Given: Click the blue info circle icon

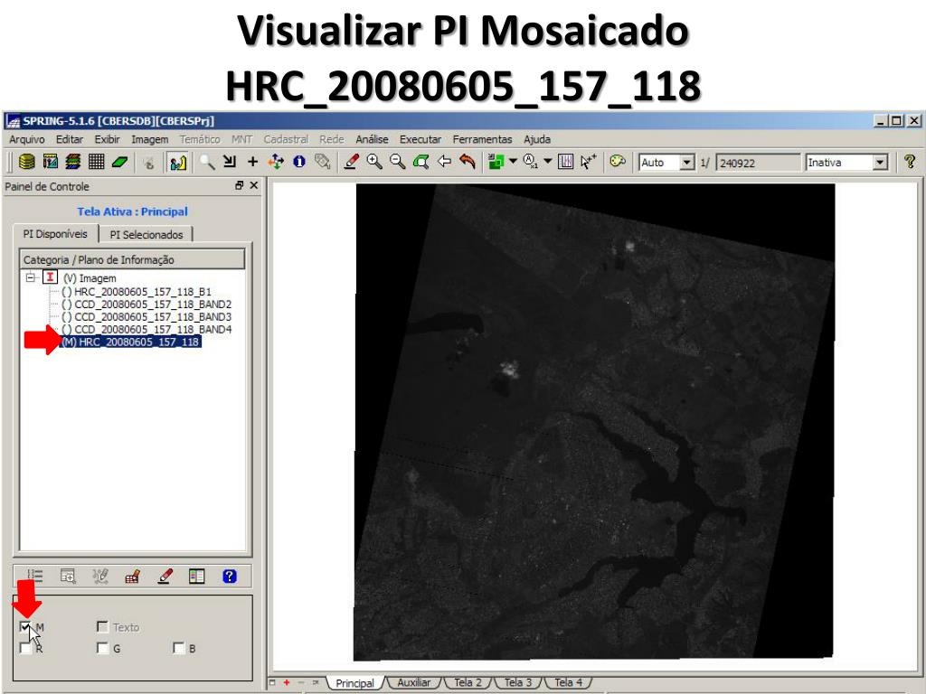Looking at the screenshot, I should tap(299, 162).
